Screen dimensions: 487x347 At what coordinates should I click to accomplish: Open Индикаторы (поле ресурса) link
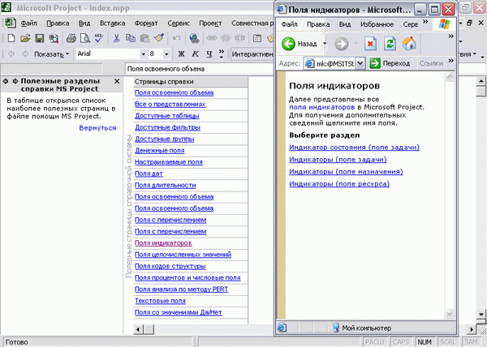tap(339, 183)
